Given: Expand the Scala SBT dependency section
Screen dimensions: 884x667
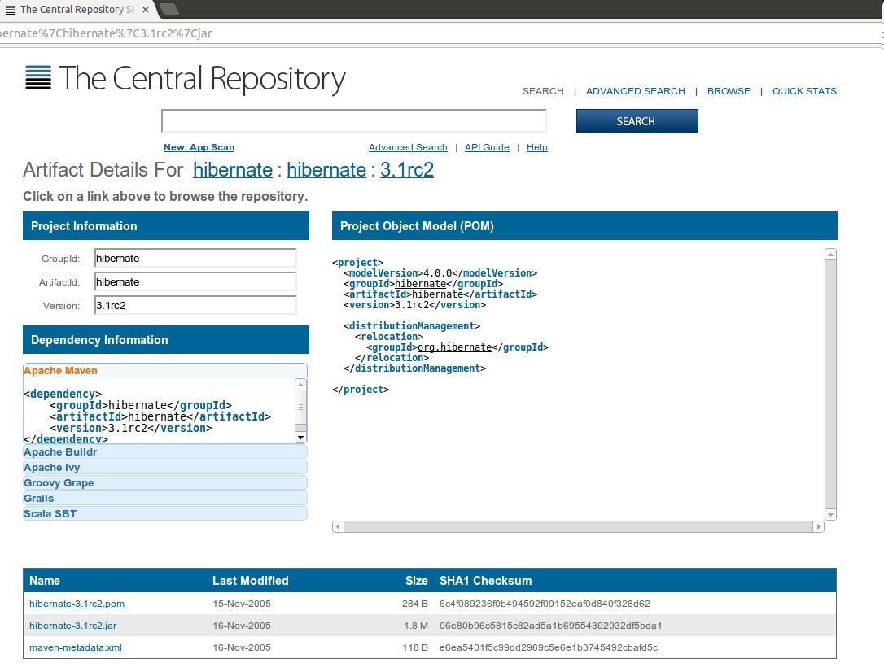Looking at the screenshot, I should [165, 514].
